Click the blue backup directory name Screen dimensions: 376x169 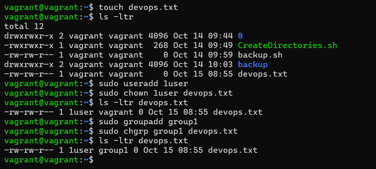253,65
